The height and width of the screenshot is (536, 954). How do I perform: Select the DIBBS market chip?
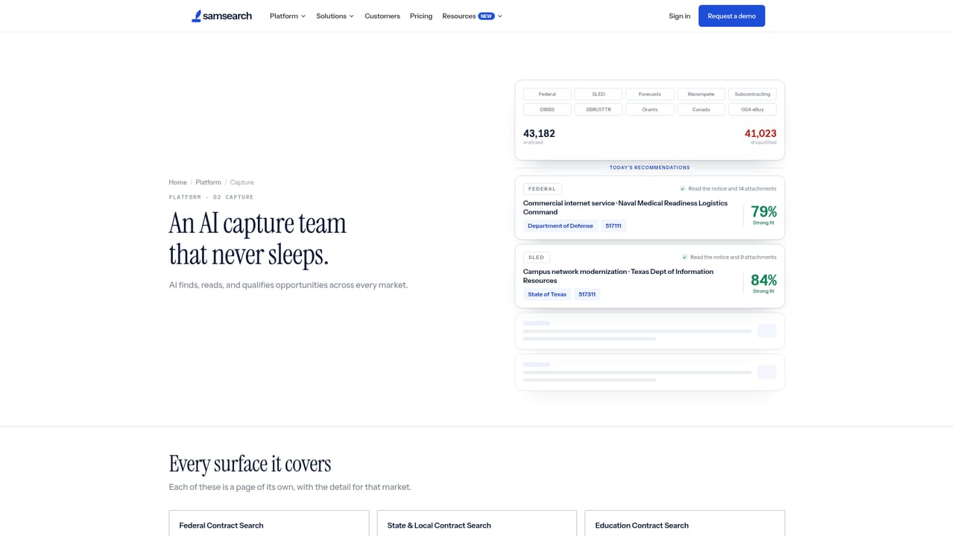tap(547, 109)
